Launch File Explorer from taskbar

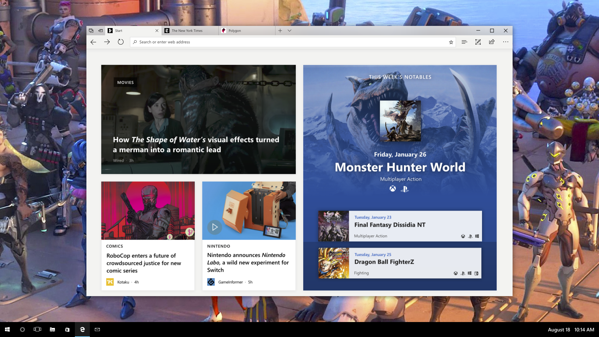tap(52, 330)
